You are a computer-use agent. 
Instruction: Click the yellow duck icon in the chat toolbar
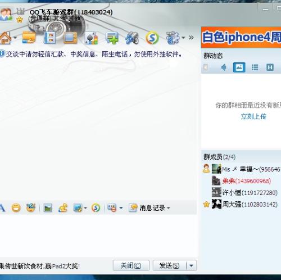point(63,207)
